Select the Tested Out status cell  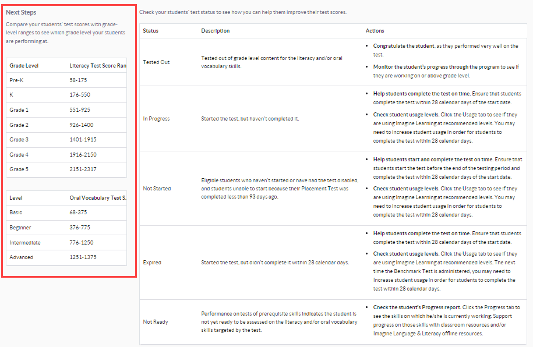(157, 62)
